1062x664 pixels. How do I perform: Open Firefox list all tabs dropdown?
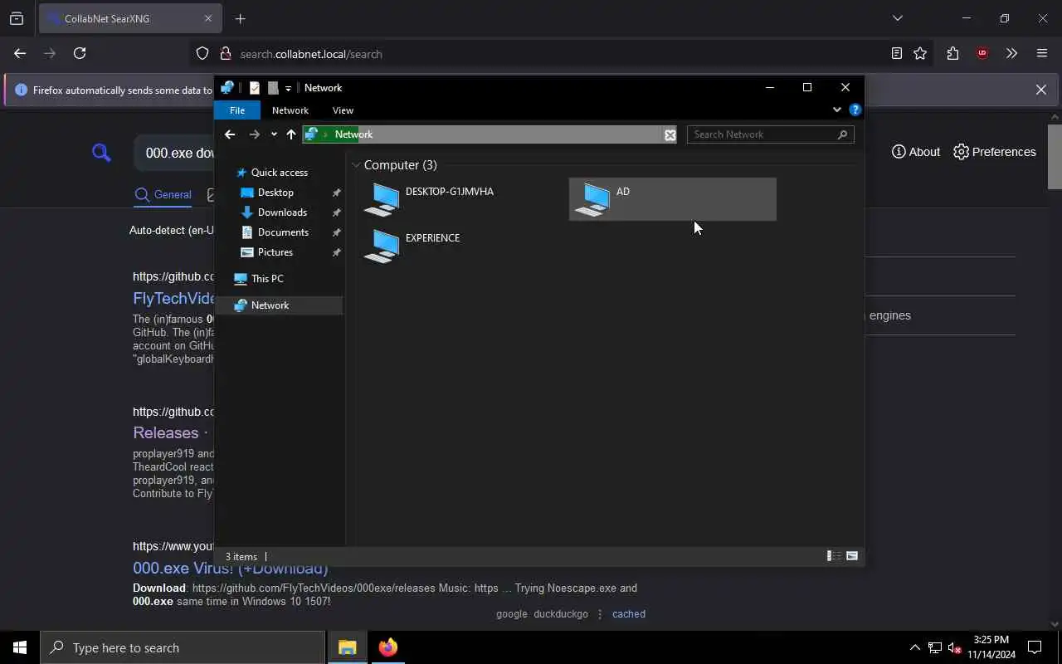(897, 18)
